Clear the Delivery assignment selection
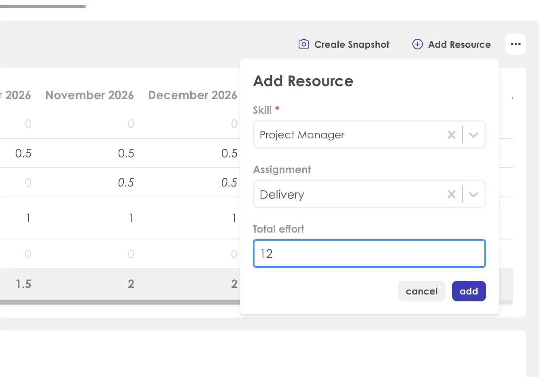 tap(452, 195)
